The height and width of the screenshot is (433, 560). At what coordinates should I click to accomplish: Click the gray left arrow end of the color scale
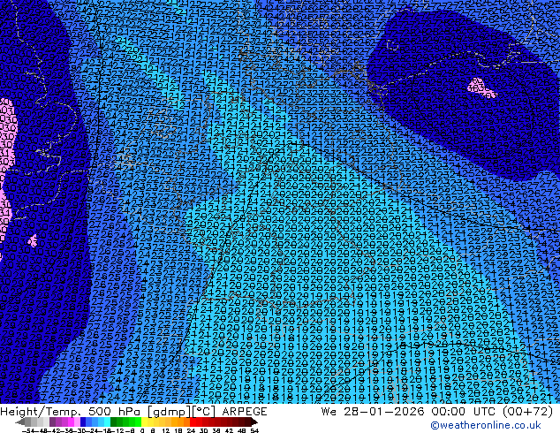(20, 422)
